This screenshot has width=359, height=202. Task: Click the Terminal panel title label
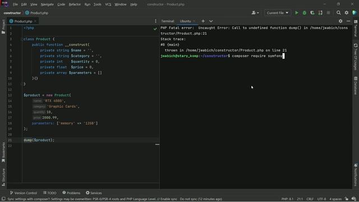coord(168,21)
